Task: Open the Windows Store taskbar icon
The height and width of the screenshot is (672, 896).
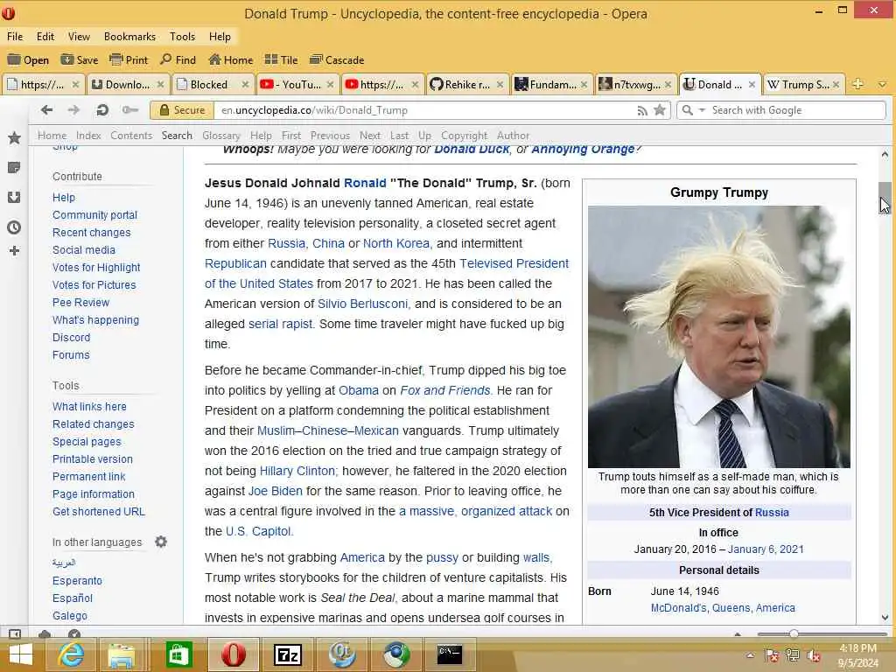Action: click(x=178, y=654)
